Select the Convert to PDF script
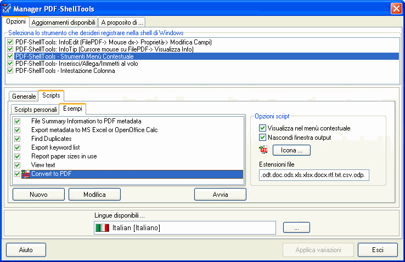Screen dimensions: 405x262 tap(132, 174)
